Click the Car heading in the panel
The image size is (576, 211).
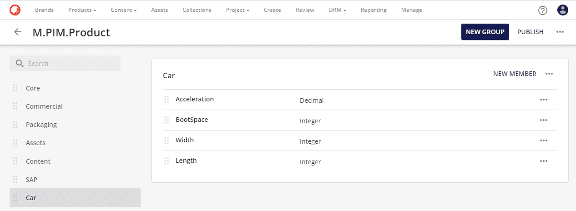(x=169, y=75)
